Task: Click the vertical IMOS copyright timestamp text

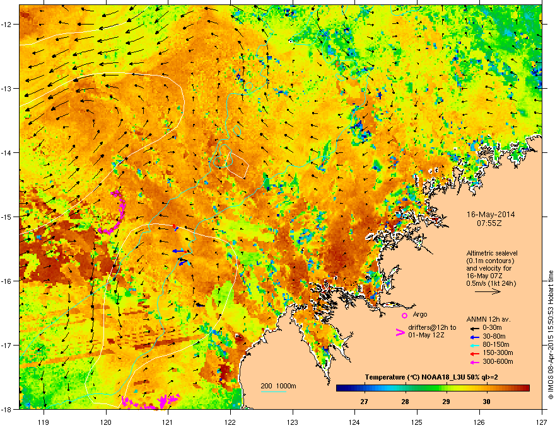Action: (x=551, y=335)
